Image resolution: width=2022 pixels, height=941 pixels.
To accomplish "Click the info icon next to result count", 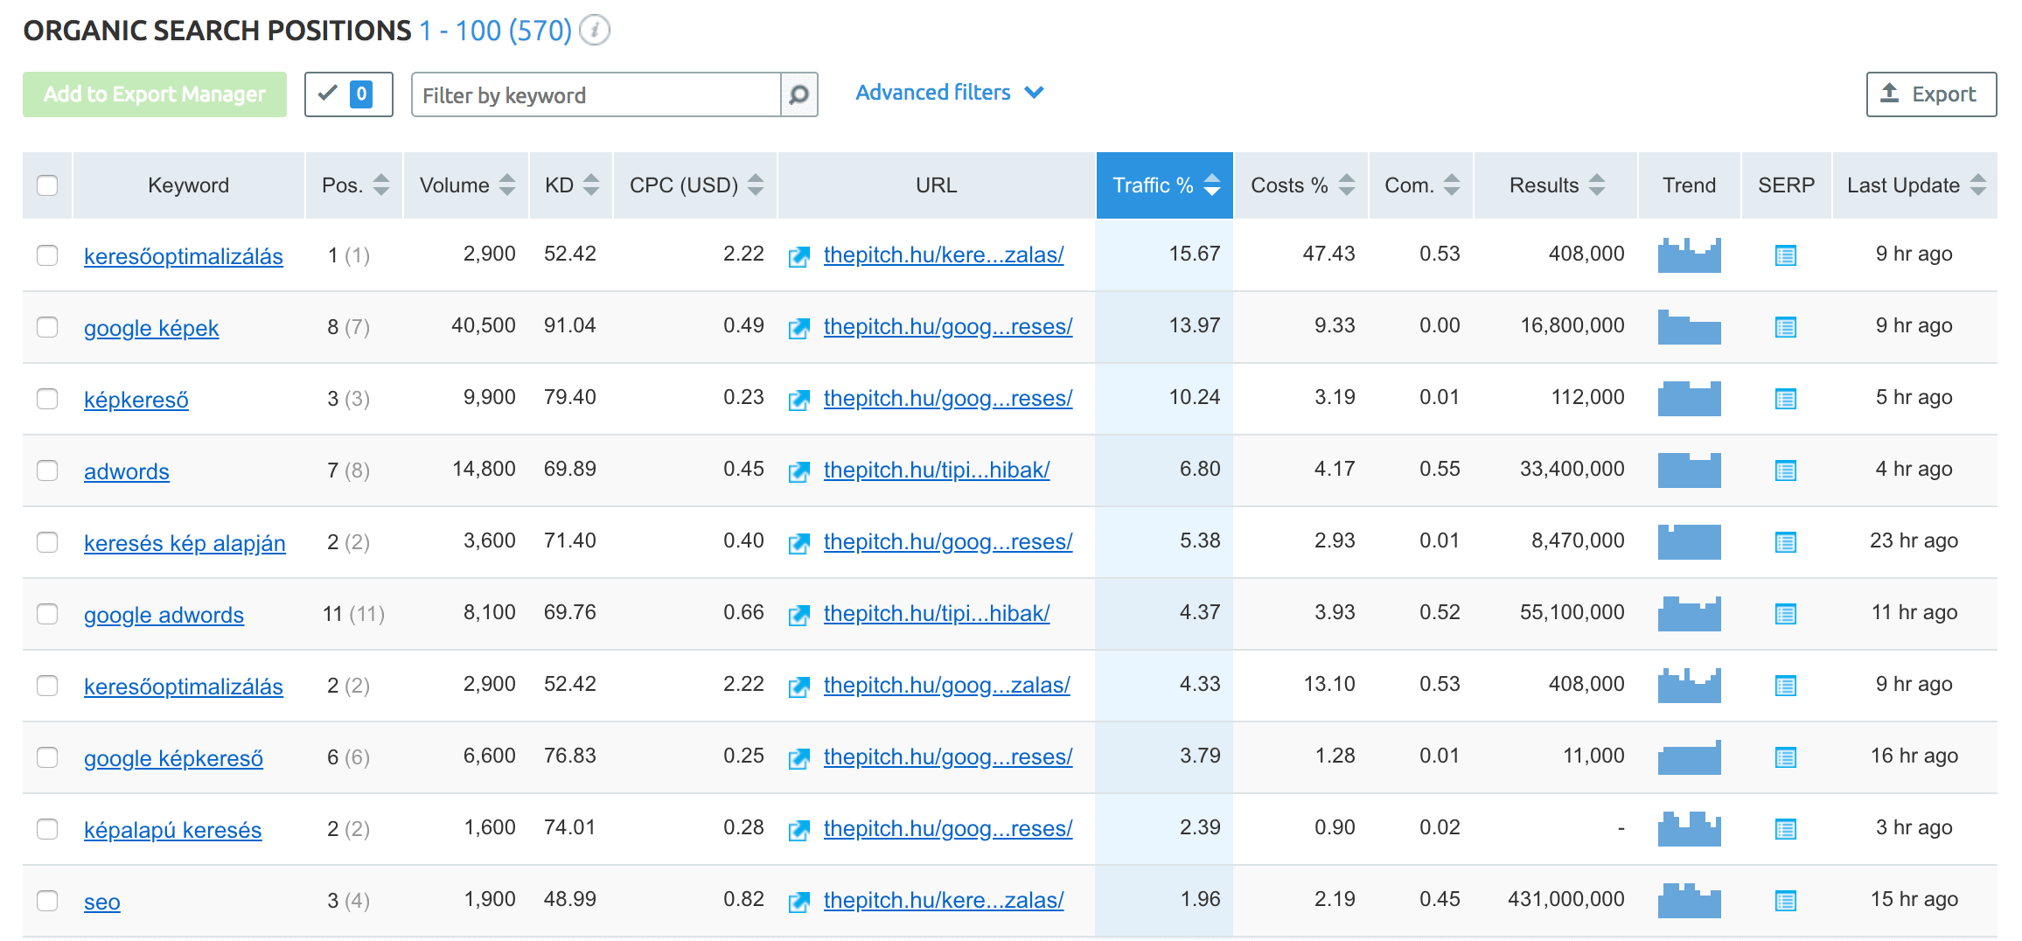I will coord(594,29).
